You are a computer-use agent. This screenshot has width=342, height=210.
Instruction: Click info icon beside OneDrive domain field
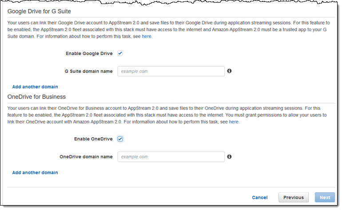pos(230,157)
